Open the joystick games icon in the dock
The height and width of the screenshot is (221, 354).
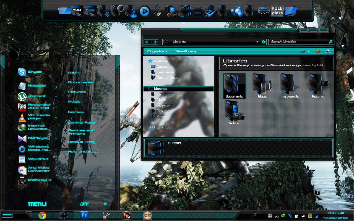tap(158, 11)
